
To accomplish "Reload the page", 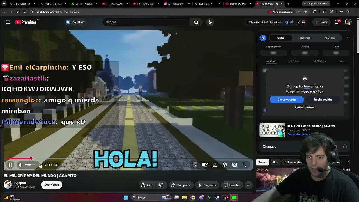I will [x=18, y=12].
